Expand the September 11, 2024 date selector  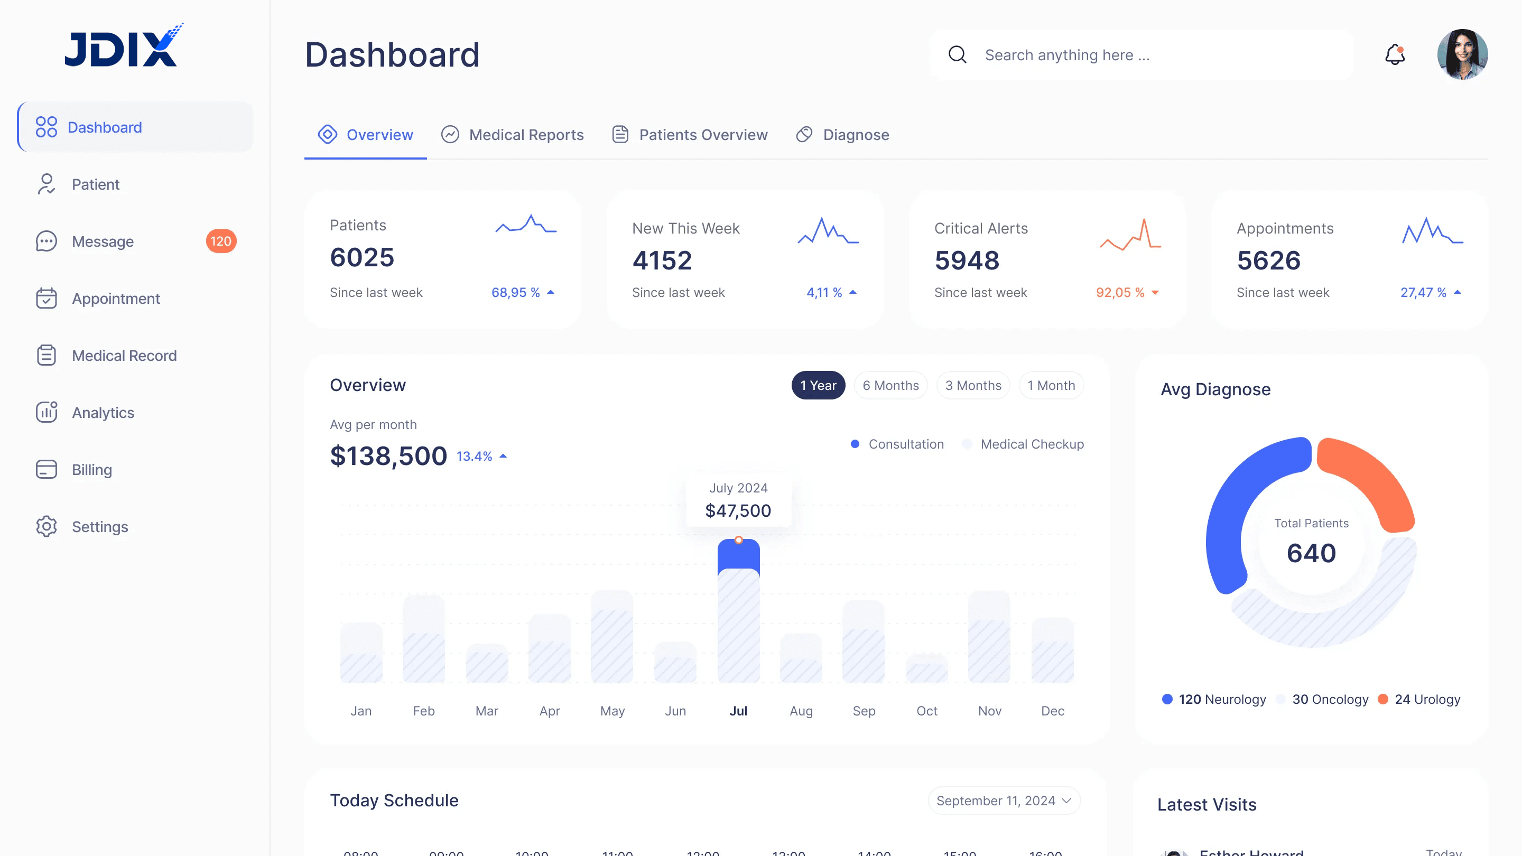click(x=1003, y=801)
